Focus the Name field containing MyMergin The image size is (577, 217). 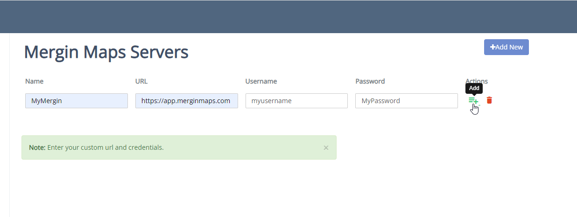pyautogui.click(x=77, y=101)
